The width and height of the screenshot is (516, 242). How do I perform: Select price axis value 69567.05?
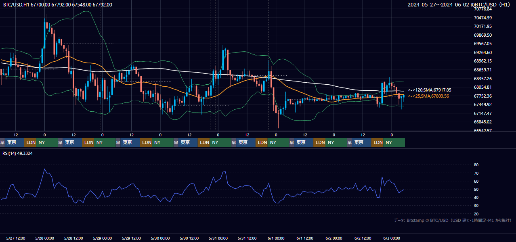pos(482,44)
